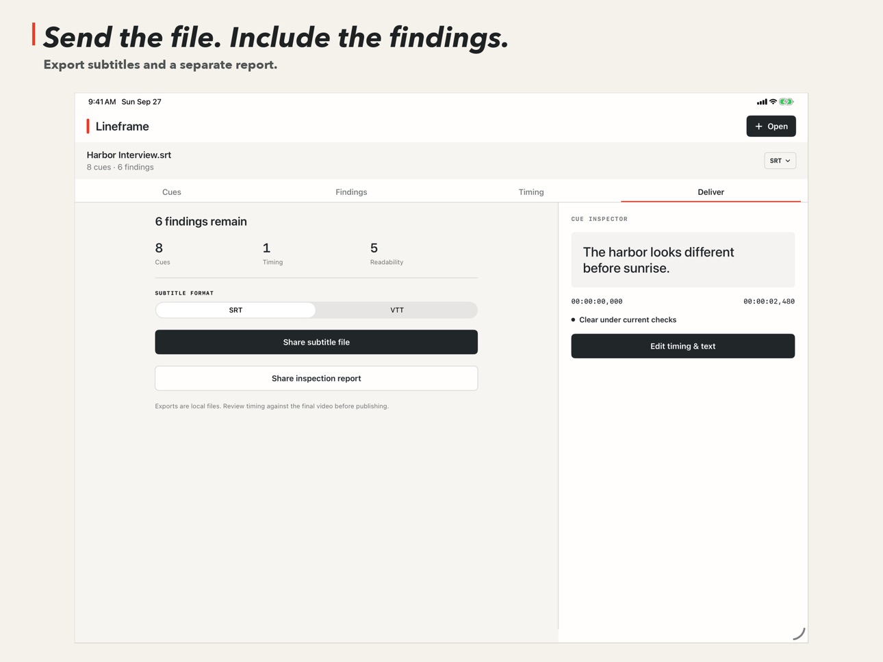
Task: Choose VTT subtitle format segment
Action: (x=397, y=310)
